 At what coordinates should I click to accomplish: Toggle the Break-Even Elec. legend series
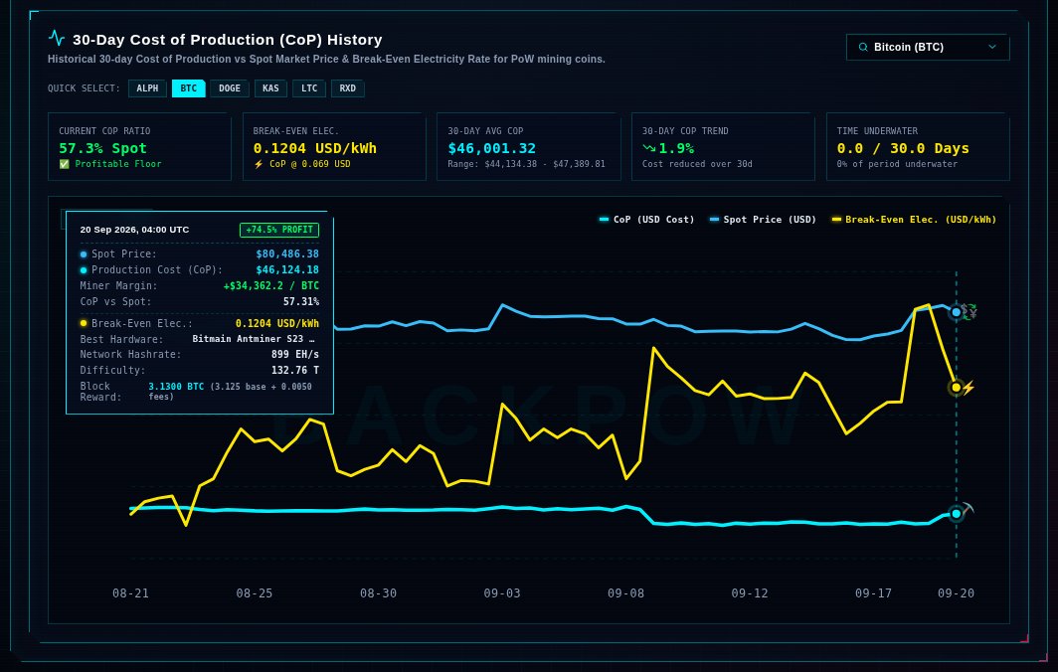pyautogui.click(x=914, y=220)
